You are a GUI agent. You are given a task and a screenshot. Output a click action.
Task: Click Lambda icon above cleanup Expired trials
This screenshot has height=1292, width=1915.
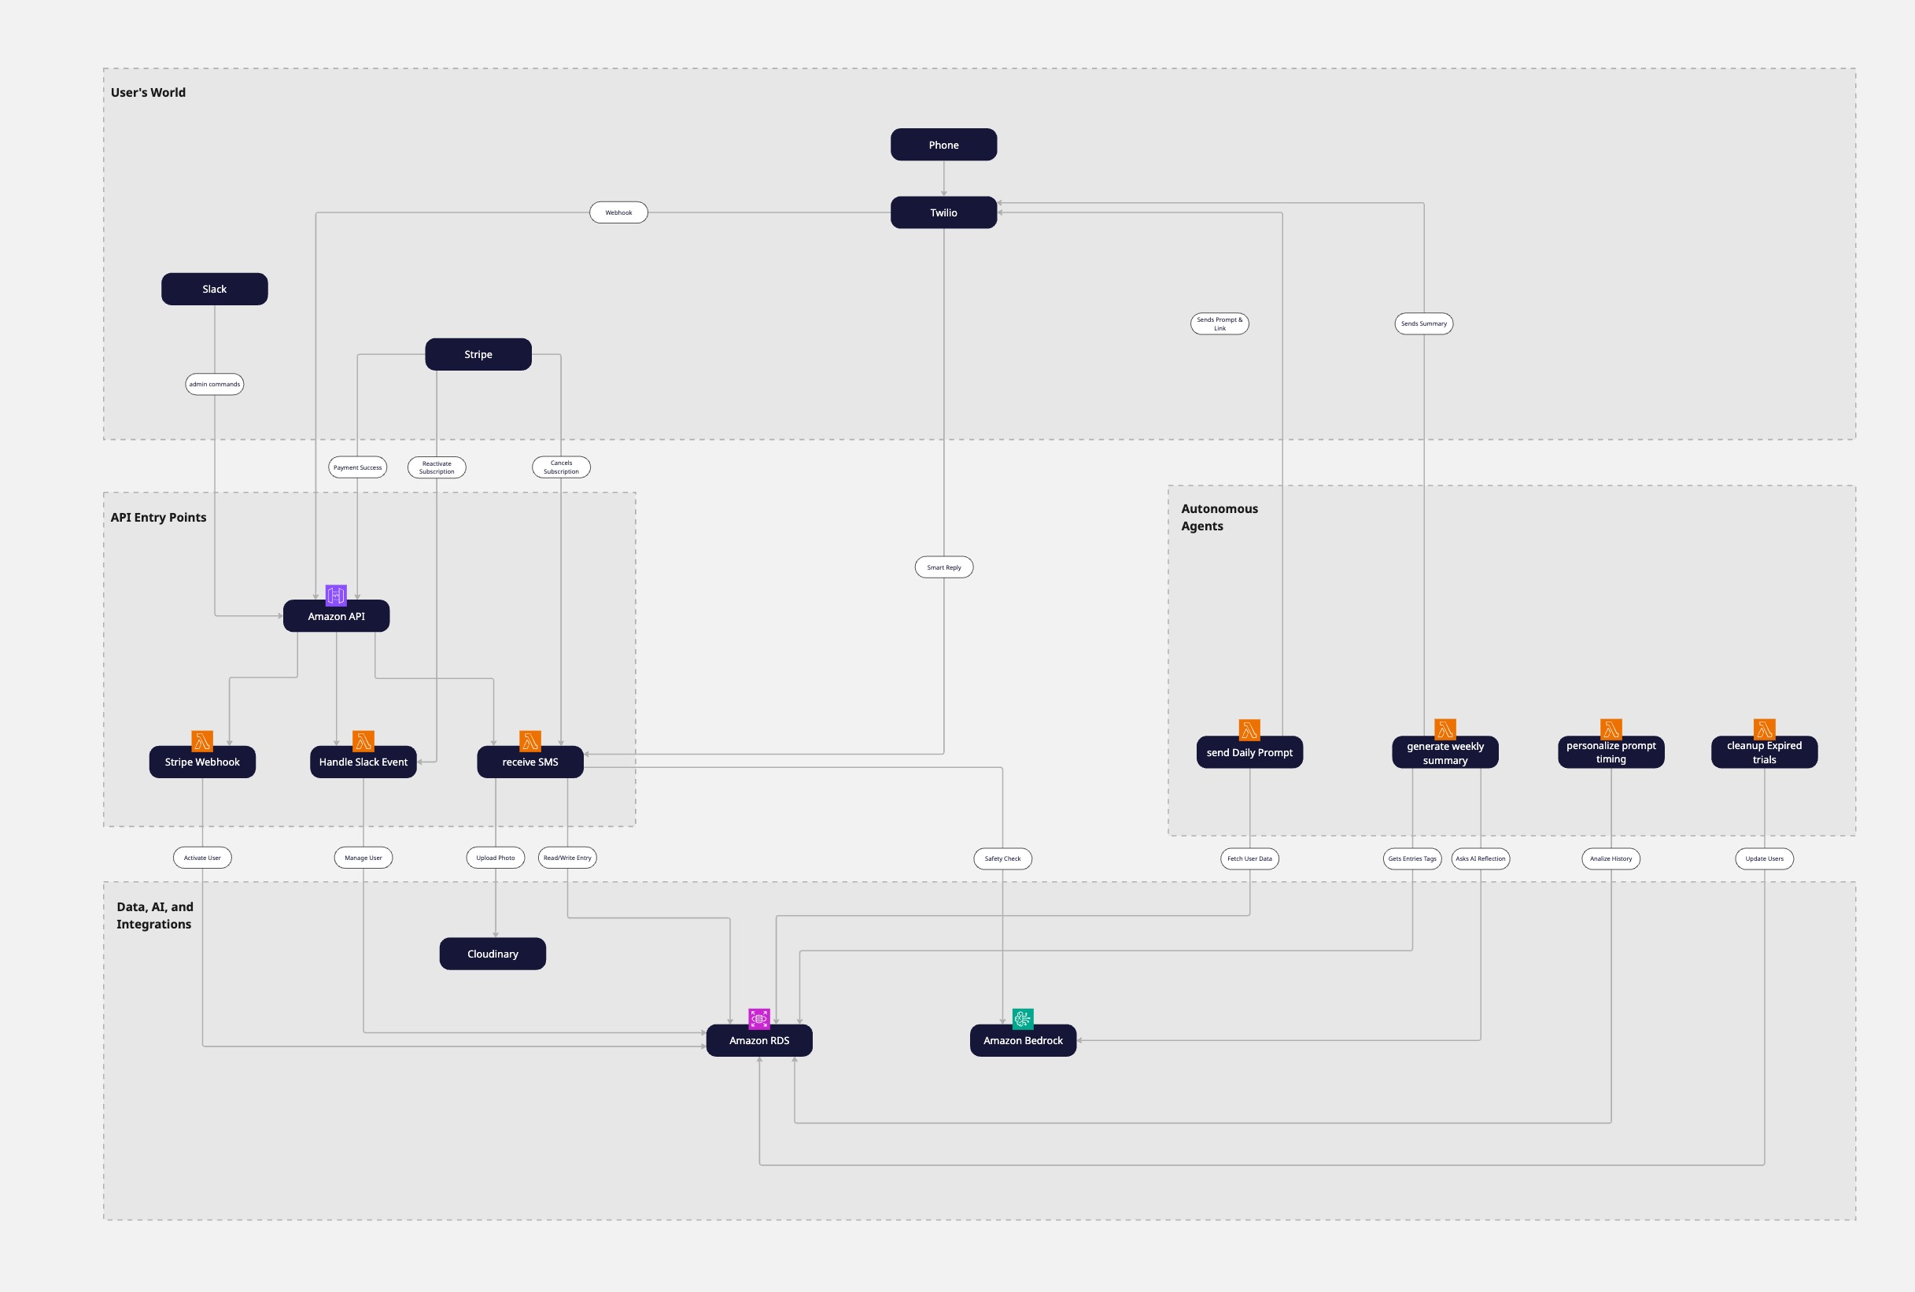coord(1764,729)
